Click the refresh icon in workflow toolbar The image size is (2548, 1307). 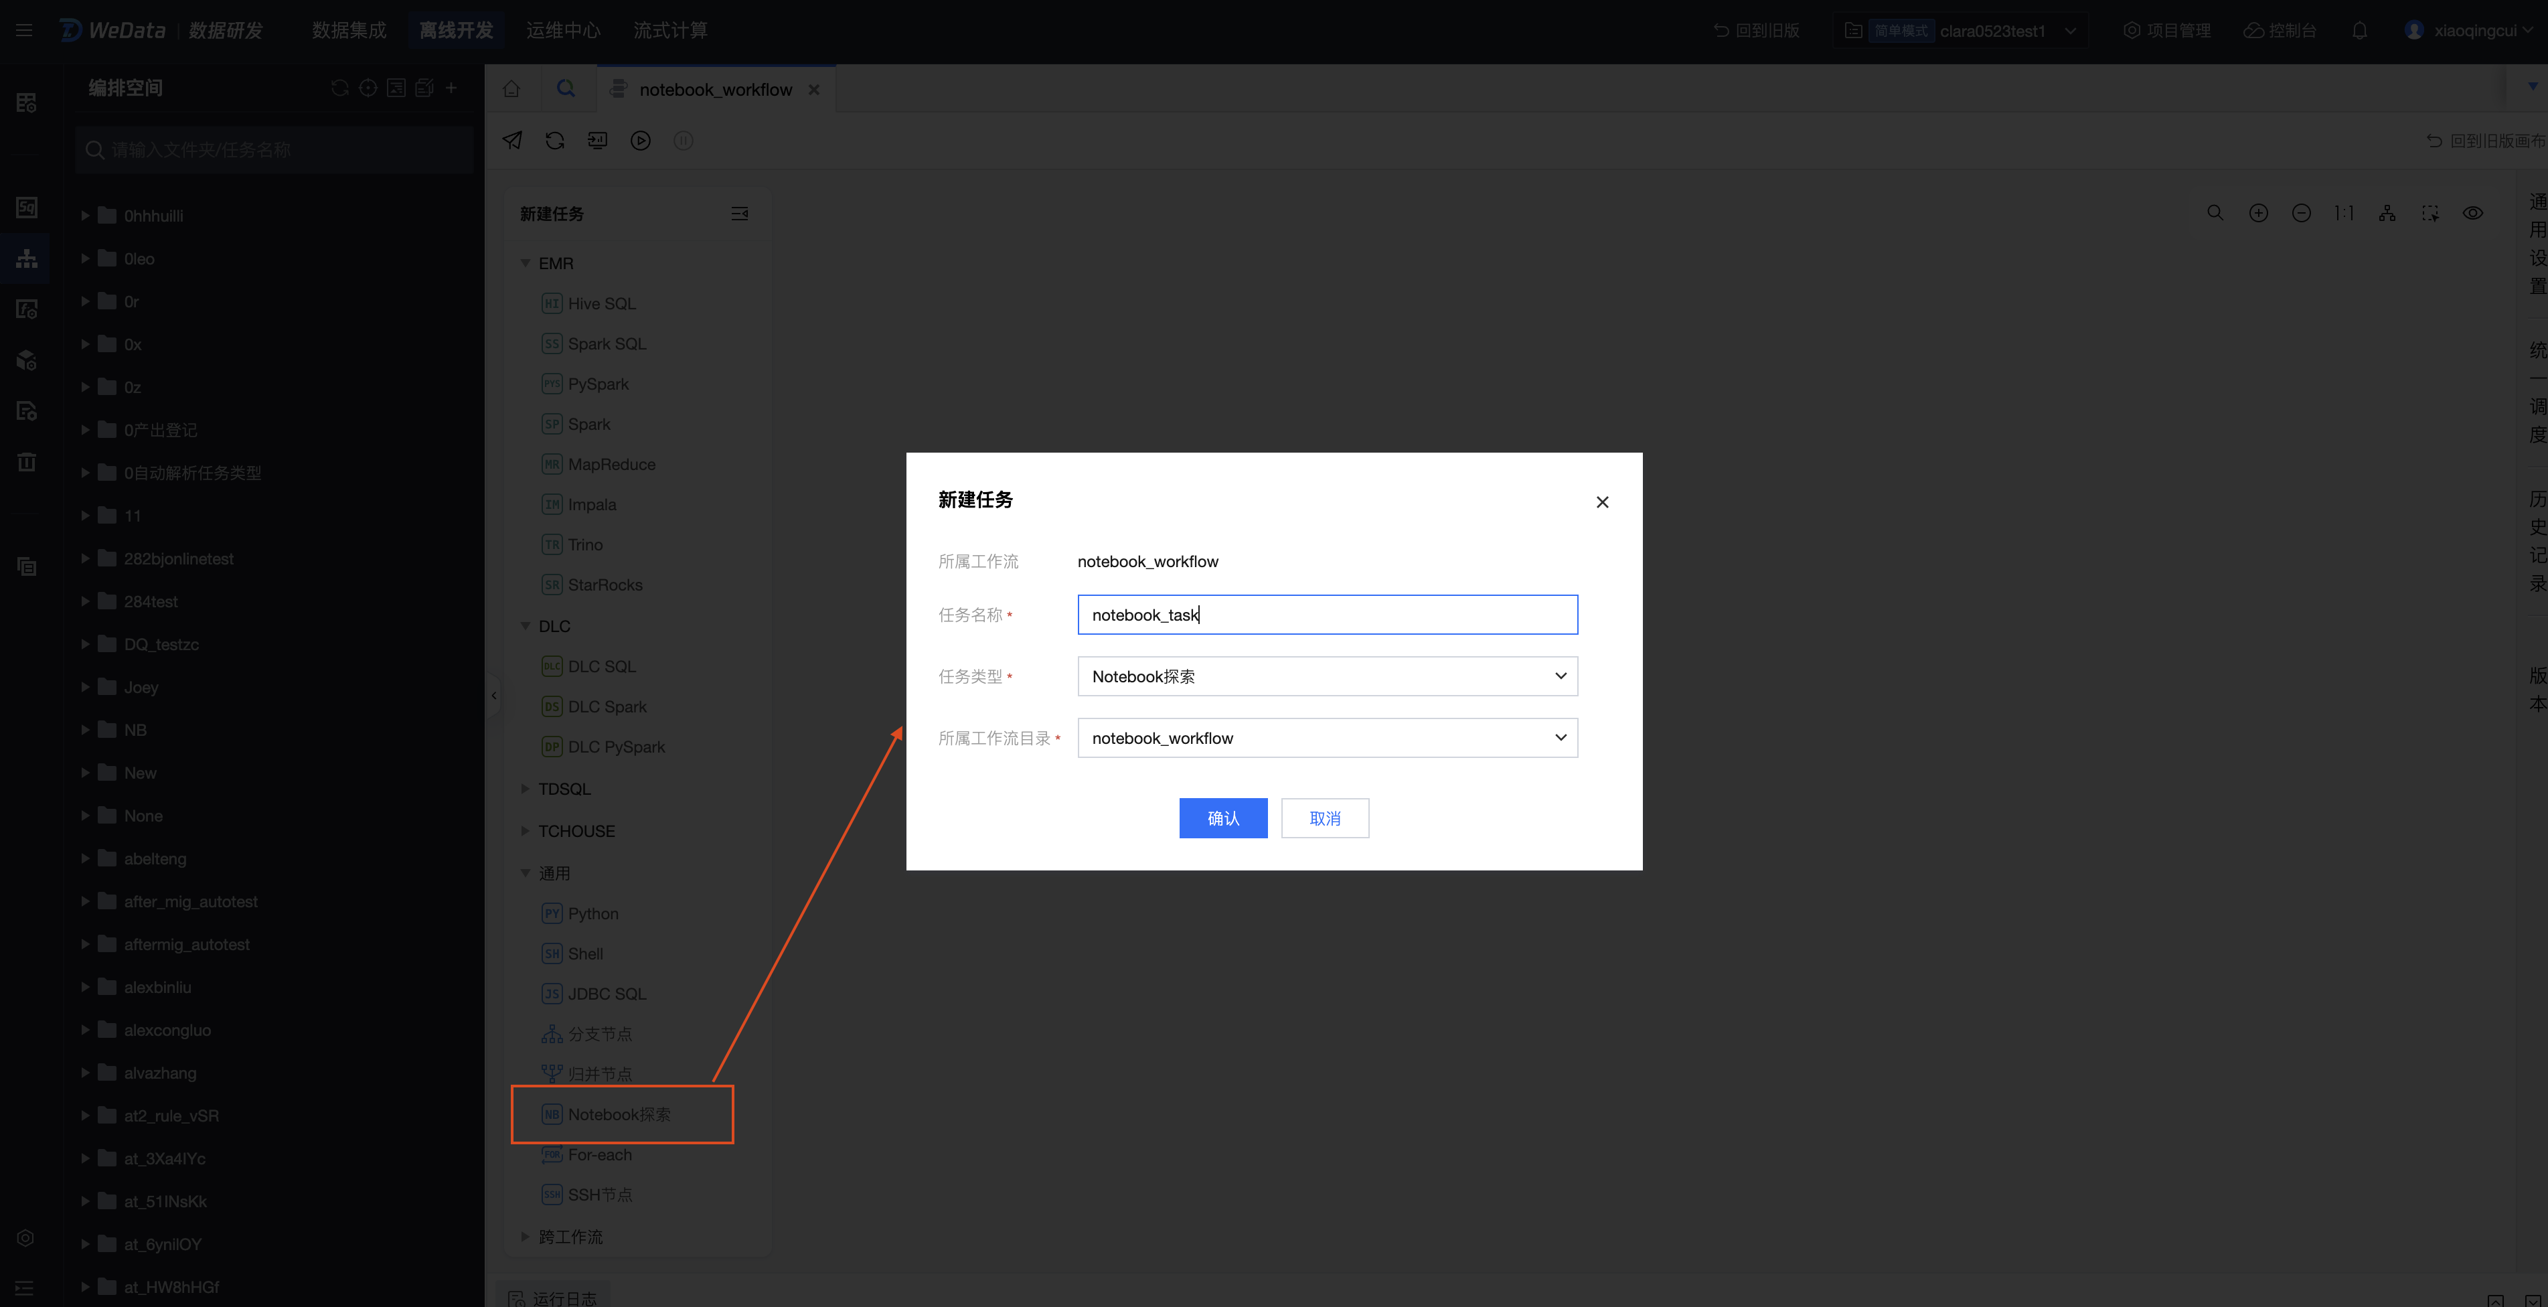coord(555,141)
